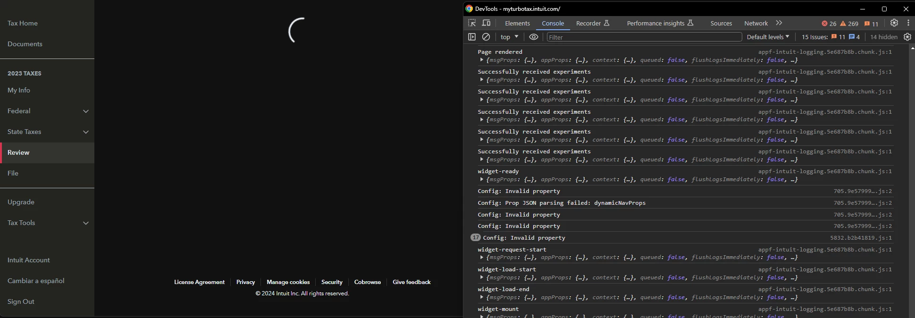Open the 4 improvements issues counter
Viewport: 915px width, 318px height.
(x=855, y=37)
